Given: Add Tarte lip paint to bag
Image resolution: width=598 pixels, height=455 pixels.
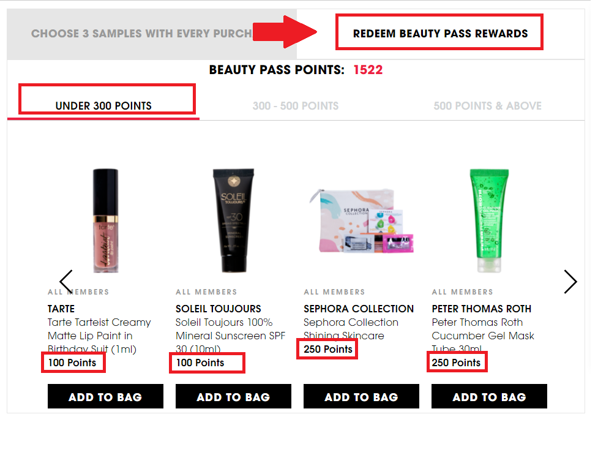Looking at the screenshot, I should click(x=105, y=397).
